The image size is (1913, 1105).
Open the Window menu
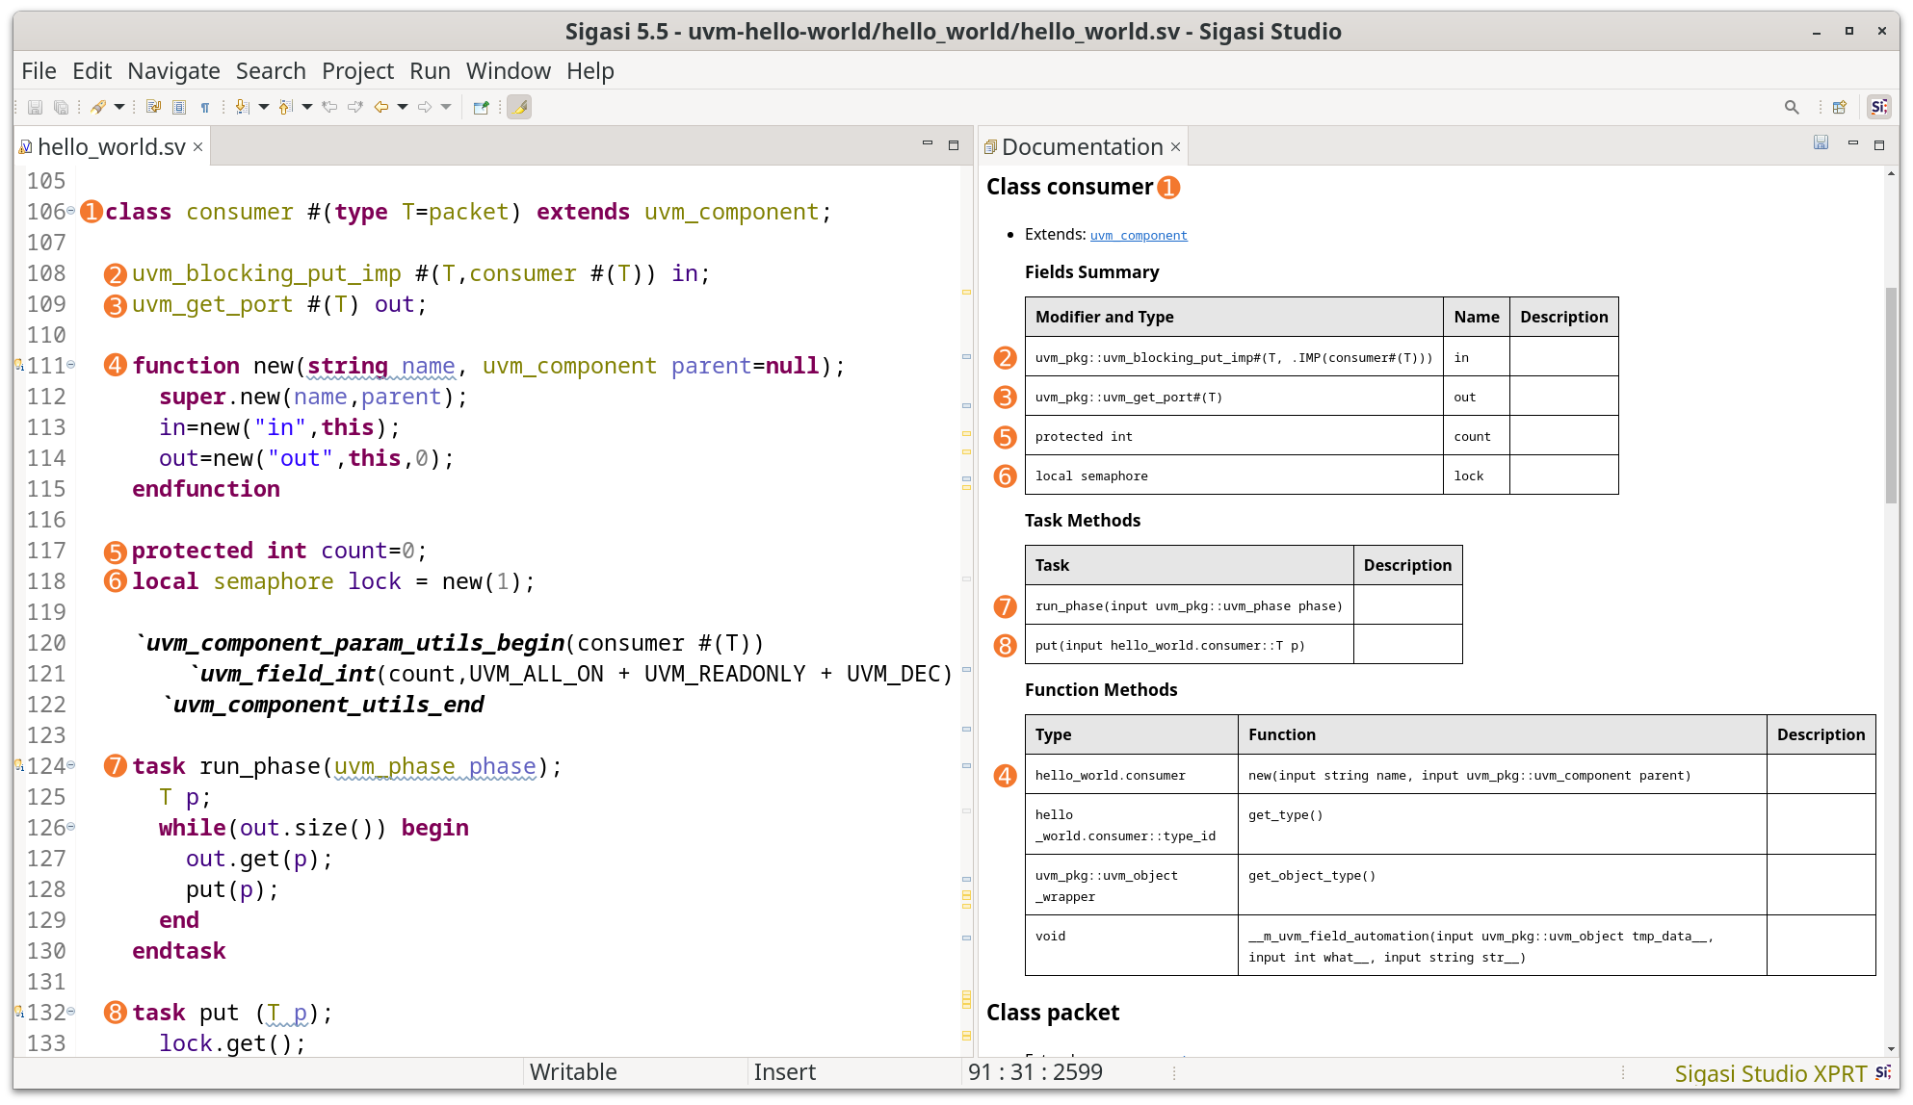coord(508,71)
